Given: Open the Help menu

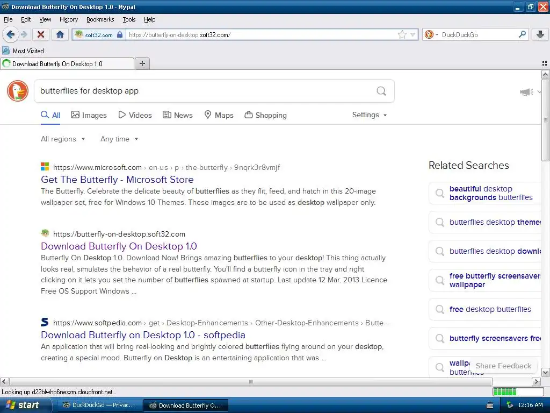Looking at the screenshot, I should (x=149, y=19).
